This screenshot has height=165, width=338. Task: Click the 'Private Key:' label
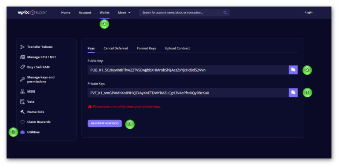click(96, 83)
